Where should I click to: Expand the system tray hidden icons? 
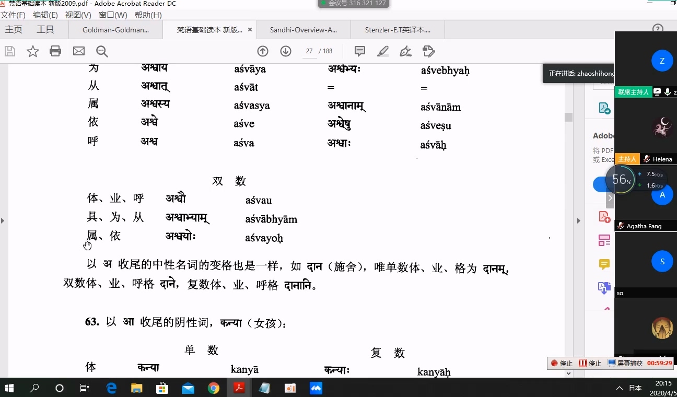620,388
